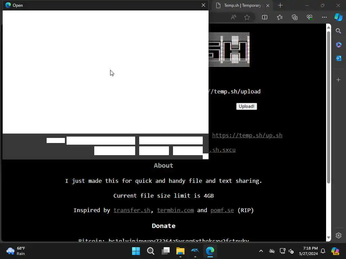Screen dimensions: 346x259
Task: Show hidden tray icons chevron
Action: (x=261, y=251)
